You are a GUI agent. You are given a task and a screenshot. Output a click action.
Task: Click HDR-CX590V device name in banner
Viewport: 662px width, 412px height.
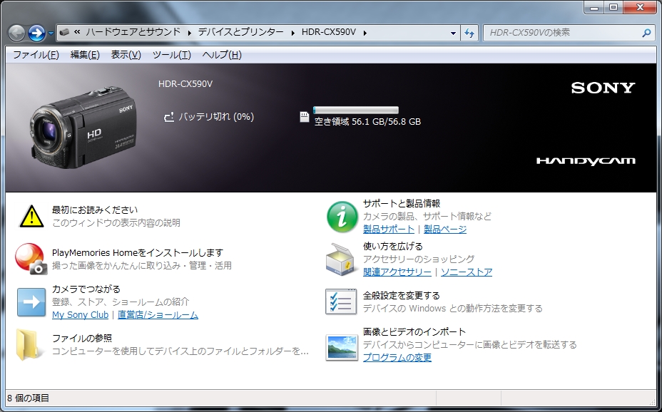(185, 84)
